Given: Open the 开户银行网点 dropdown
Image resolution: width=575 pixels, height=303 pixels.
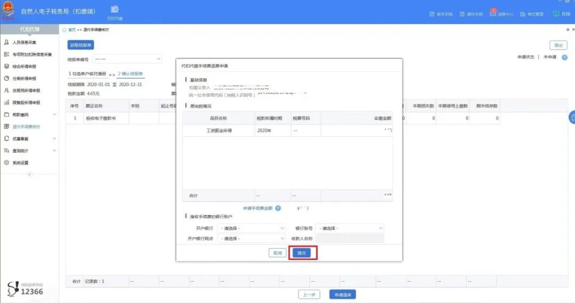Looking at the screenshot, I should pos(253,239).
